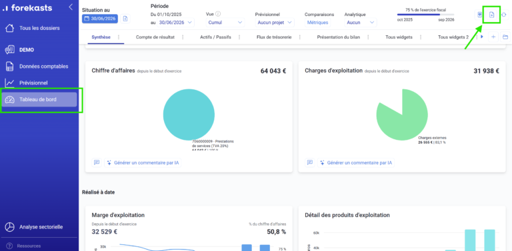The image size is (512, 251).
Task: Click the Vue info icon
Action: coord(218,14)
